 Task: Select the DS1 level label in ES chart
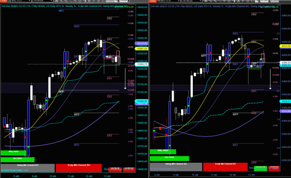pyautogui.click(x=254, y=91)
